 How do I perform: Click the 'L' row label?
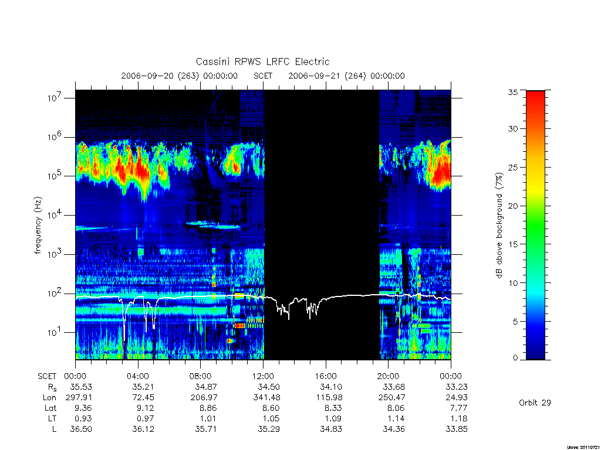[x=54, y=429]
